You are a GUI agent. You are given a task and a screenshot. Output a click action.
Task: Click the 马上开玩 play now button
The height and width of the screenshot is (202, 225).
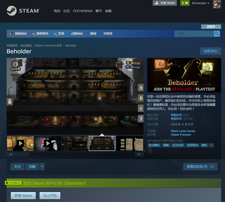50,196
